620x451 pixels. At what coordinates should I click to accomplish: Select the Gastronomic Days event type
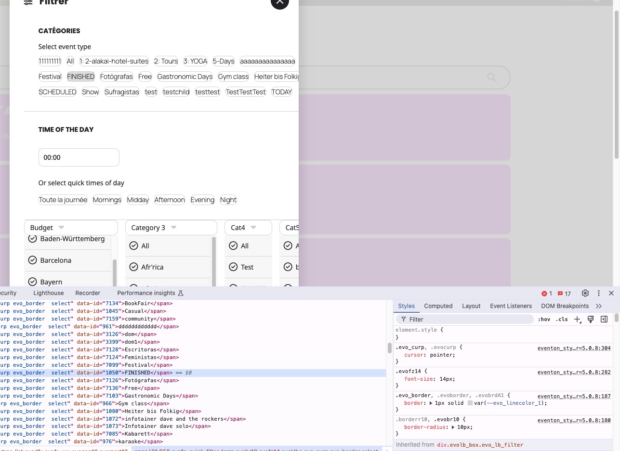[x=185, y=77]
